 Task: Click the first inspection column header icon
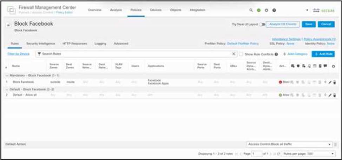tap(293, 66)
